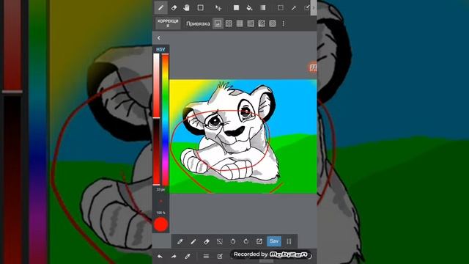
Task: Tap the red current color swatch
Action: coord(161,224)
